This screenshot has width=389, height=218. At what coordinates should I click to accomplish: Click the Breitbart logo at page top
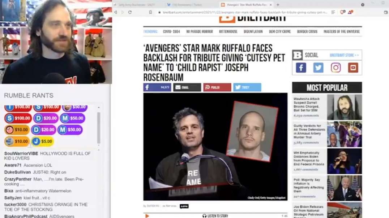coord(253,19)
